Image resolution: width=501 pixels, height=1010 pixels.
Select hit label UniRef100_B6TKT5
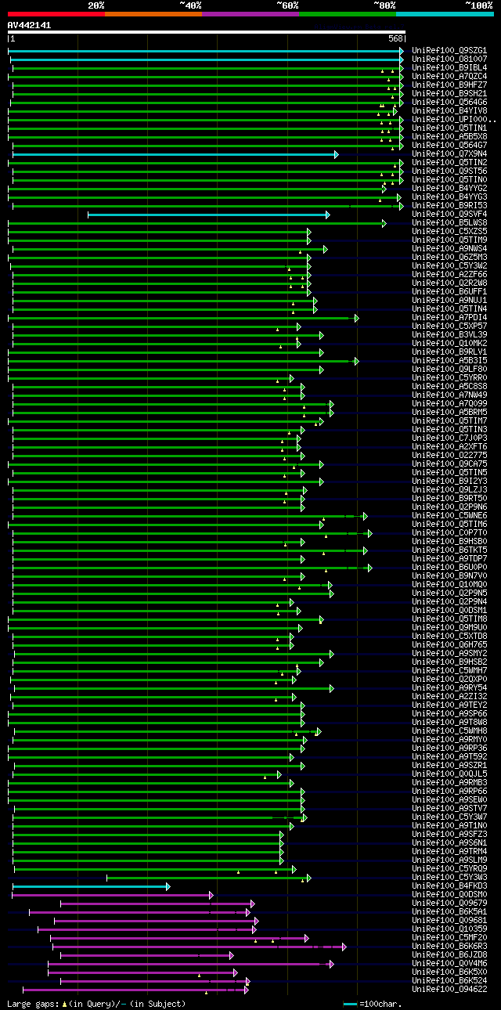click(x=449, y=550)
